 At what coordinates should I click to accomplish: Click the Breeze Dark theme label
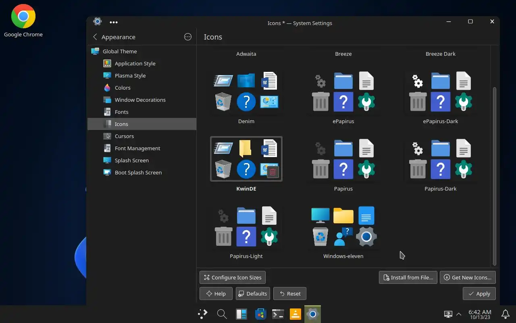pyautogui.click(x=441, y=54)
